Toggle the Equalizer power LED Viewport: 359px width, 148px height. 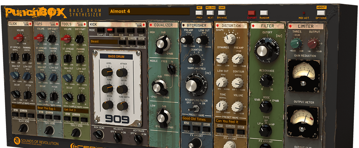click(150, 26)
